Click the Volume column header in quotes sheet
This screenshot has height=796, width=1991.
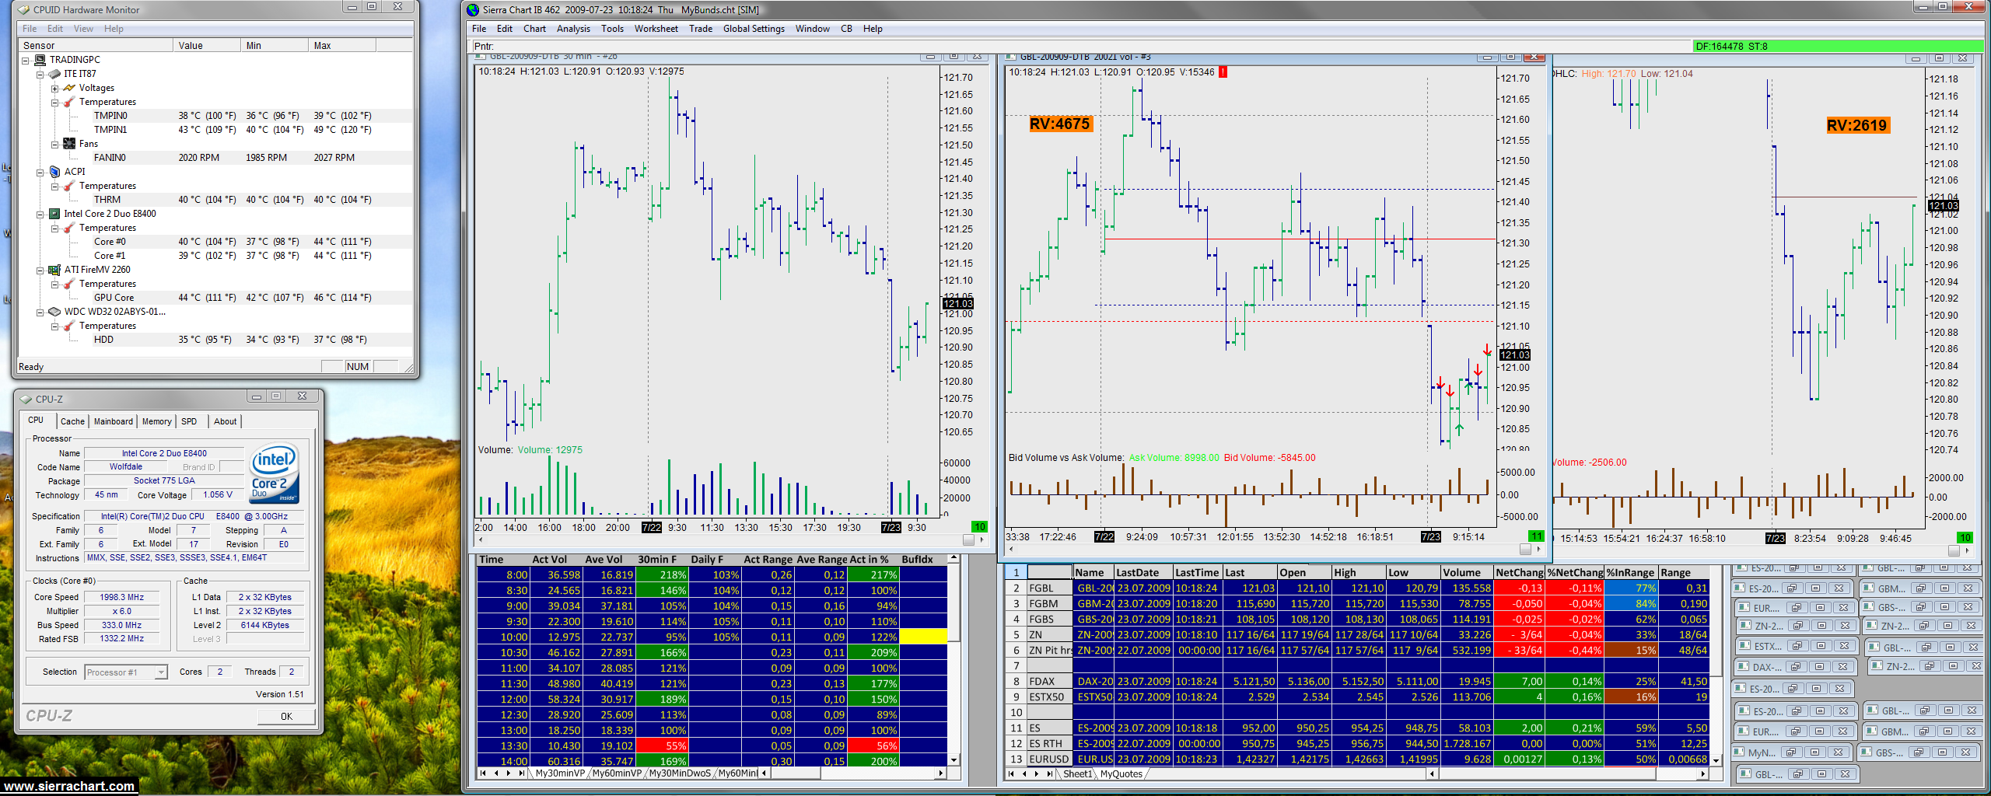pyautogui.click(x=1468, y=573)
